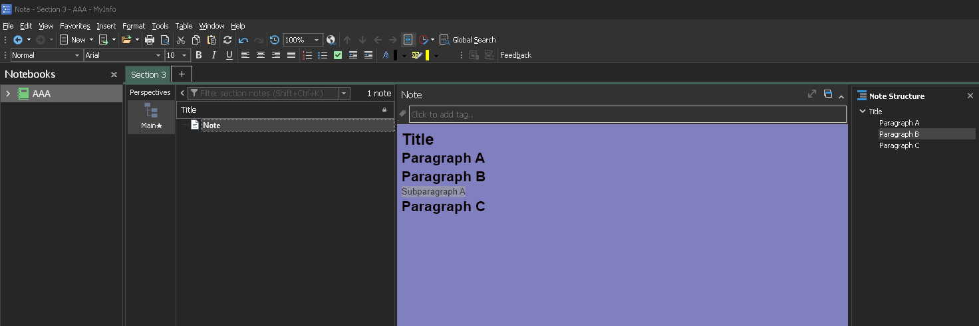Click the Print icon in toolbar

[150, 40]
